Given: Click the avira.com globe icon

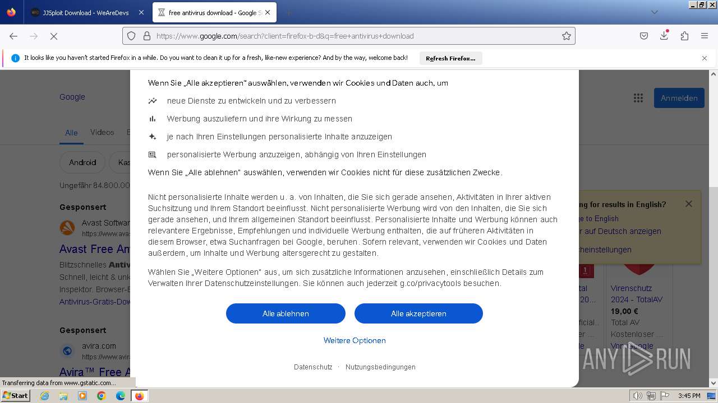Looking at the screenshot, I should 67,351.
